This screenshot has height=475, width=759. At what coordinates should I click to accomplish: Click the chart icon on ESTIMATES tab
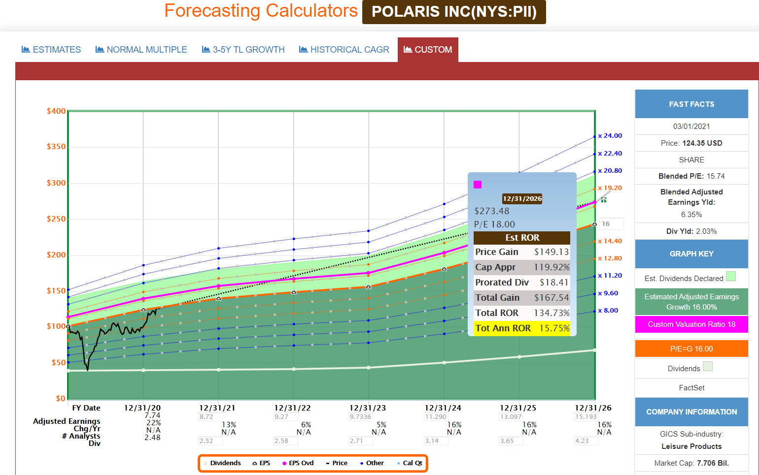click(x=26, y=49)
